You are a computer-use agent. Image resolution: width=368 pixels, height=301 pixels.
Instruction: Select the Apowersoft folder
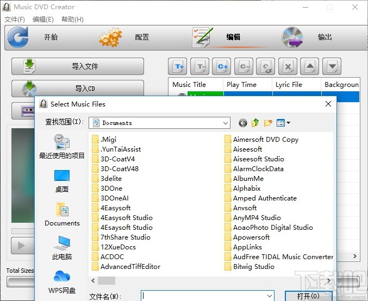(x=247, y=237)
